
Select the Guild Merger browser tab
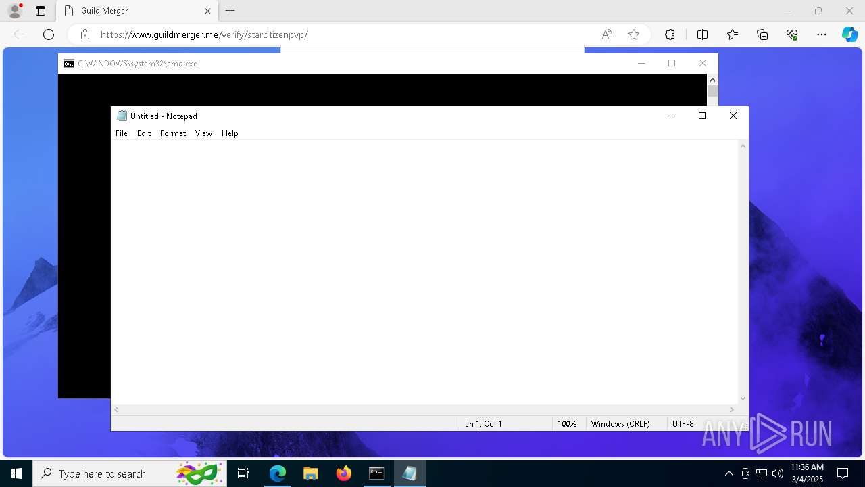tap(137, 11)
